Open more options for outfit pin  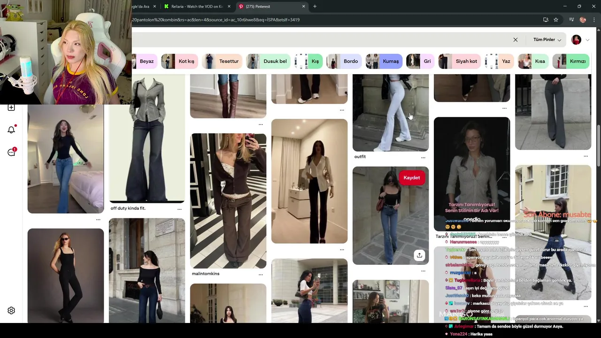click(423, 157)
